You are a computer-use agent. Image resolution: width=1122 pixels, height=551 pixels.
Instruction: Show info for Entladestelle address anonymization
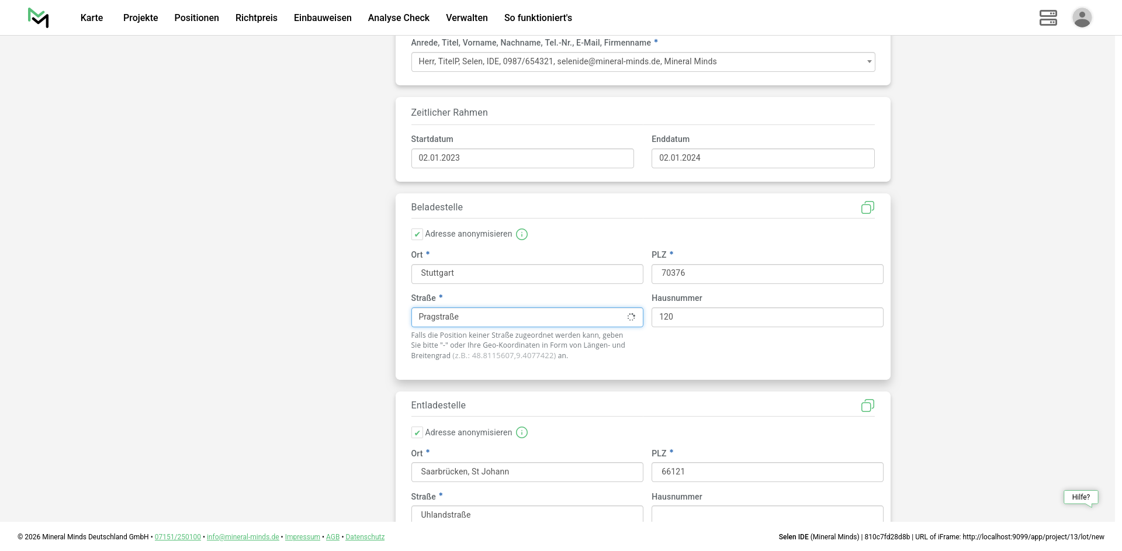click(522, 432)
